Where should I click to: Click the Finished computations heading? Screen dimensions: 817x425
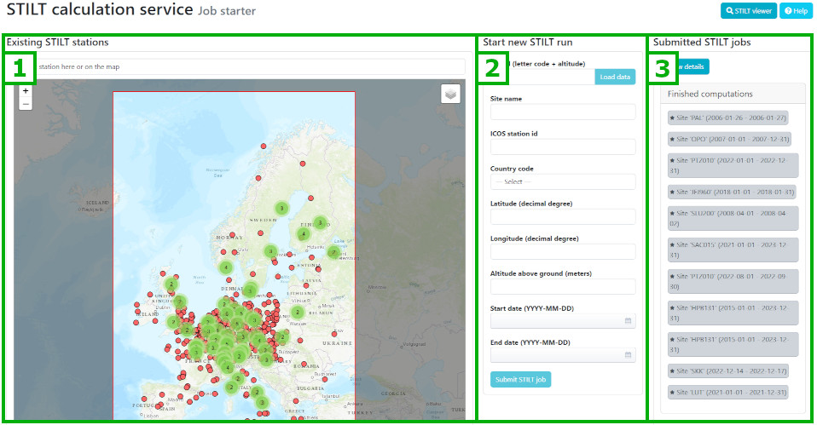(710, 95)
